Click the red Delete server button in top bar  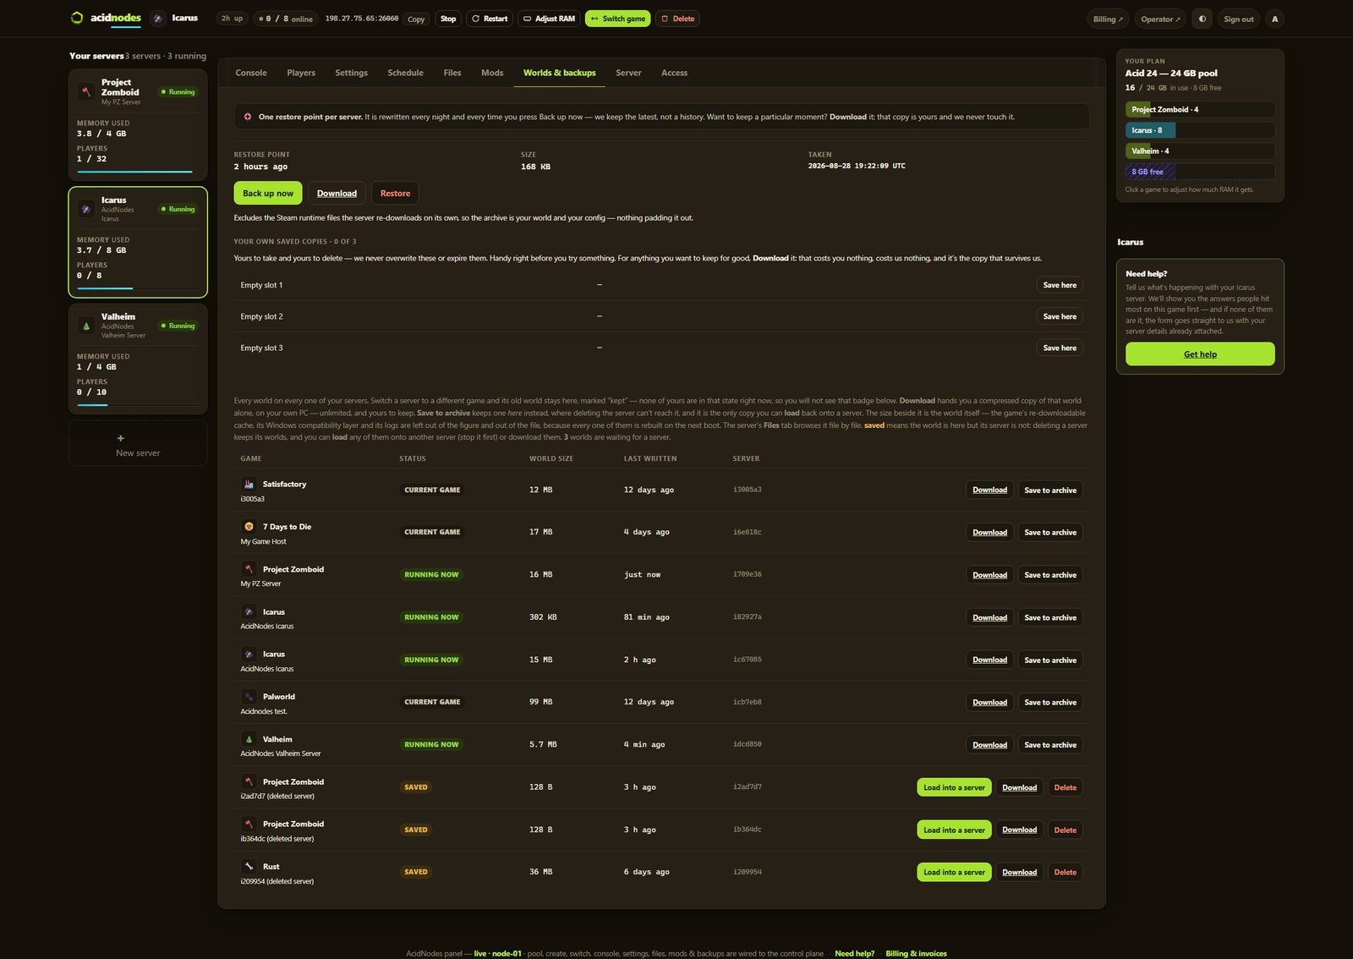pos(677,19)
